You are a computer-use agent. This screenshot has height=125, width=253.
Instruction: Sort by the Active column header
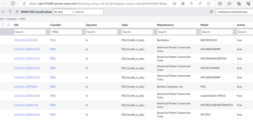point(241,25)
